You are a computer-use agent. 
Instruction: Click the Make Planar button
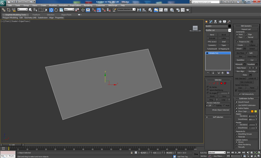(241, 68)
